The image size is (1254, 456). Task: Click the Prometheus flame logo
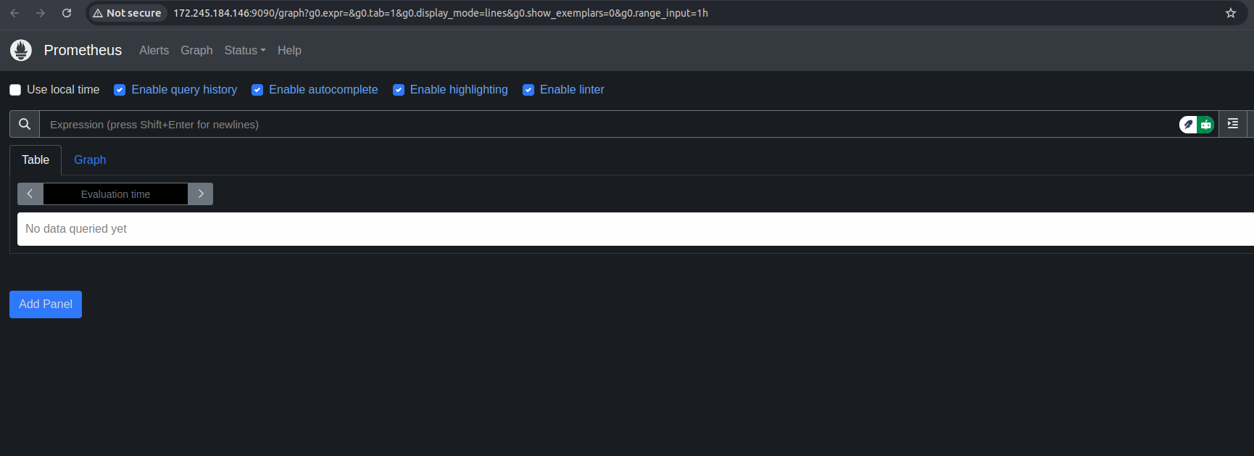click(x=21, y=50)
